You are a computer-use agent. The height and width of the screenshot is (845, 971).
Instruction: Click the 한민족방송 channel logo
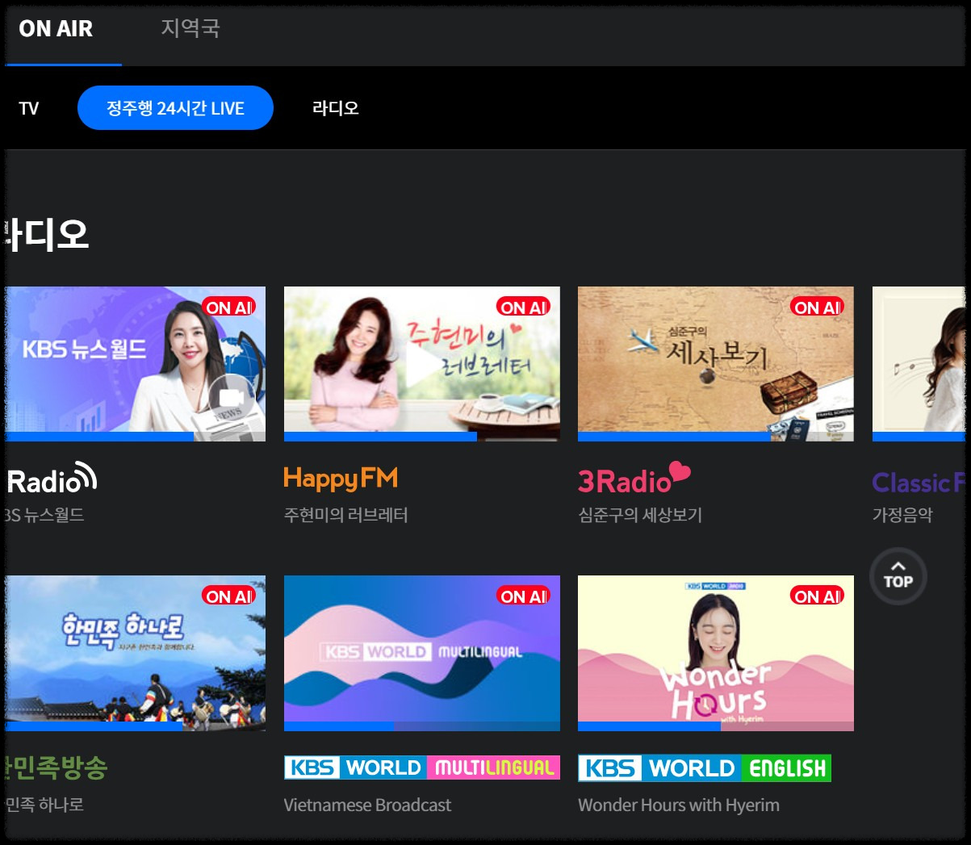click(56, 767)
